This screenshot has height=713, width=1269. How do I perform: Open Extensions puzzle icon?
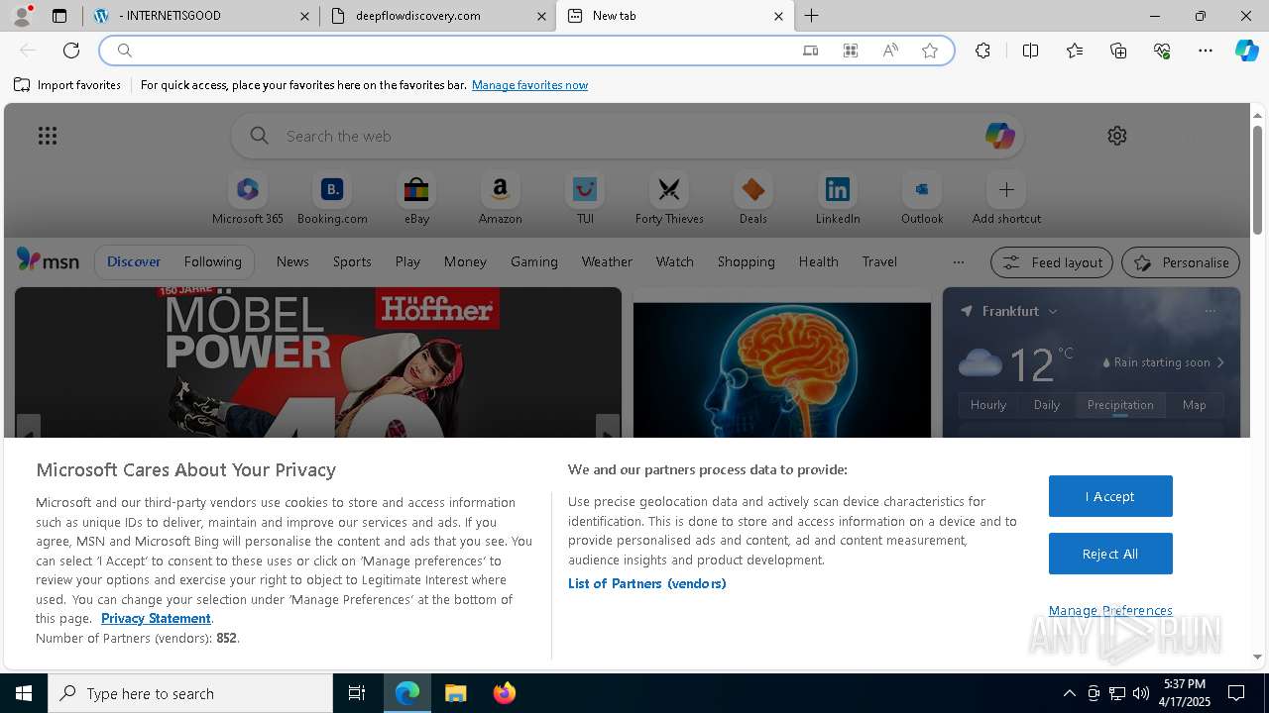coord(982,51)
